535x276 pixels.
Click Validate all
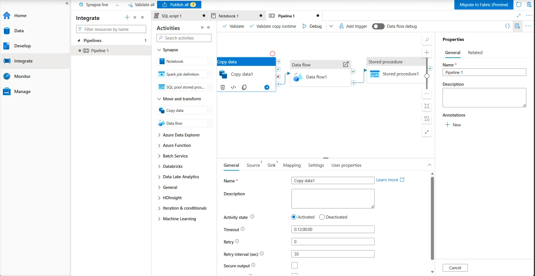tap(141, 5)
